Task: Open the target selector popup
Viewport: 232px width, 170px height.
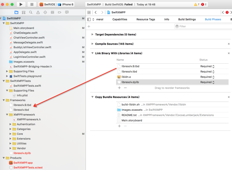Action: 93,19
